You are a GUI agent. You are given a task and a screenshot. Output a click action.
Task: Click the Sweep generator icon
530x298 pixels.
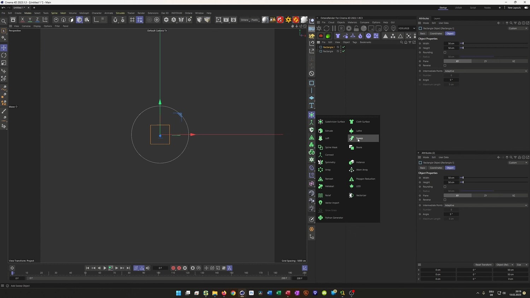coord(352,138)
